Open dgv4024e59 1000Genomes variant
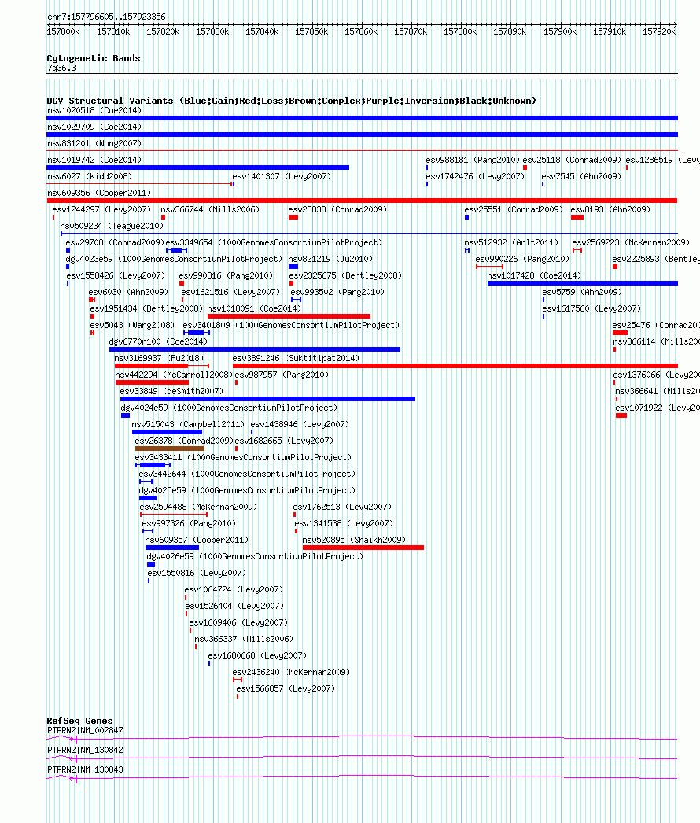700x823 pixels. pyautogui.click(x=230, y=408)
